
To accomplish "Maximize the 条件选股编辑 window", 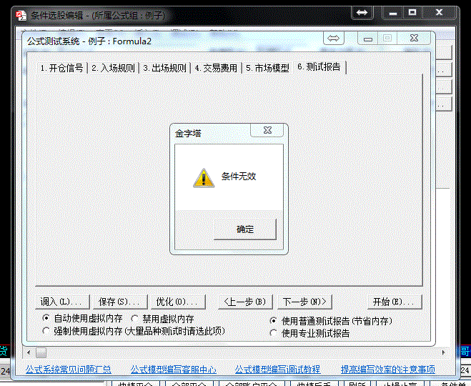I will point(412,13).
